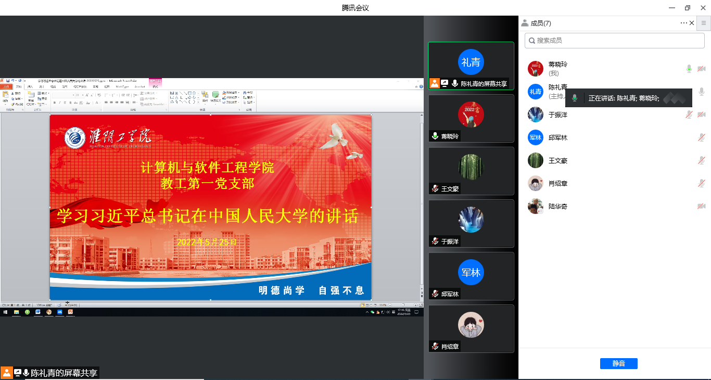Image resolution: width=711 pixels, height=380 pixels.
Task: Click the microphone icon in the 正在讲话 bar
Action: tap(575, 98)
